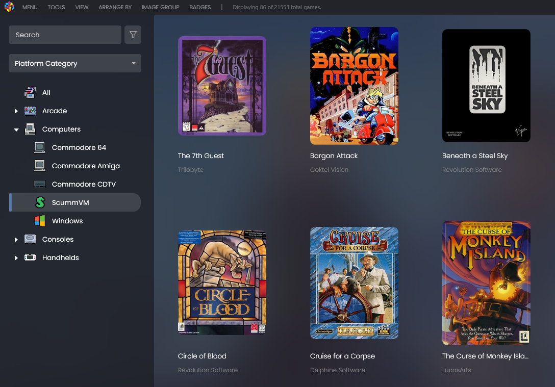Click the Computers category icon
The height and width of the screenshot is (387, 555).
coord(30,129)
